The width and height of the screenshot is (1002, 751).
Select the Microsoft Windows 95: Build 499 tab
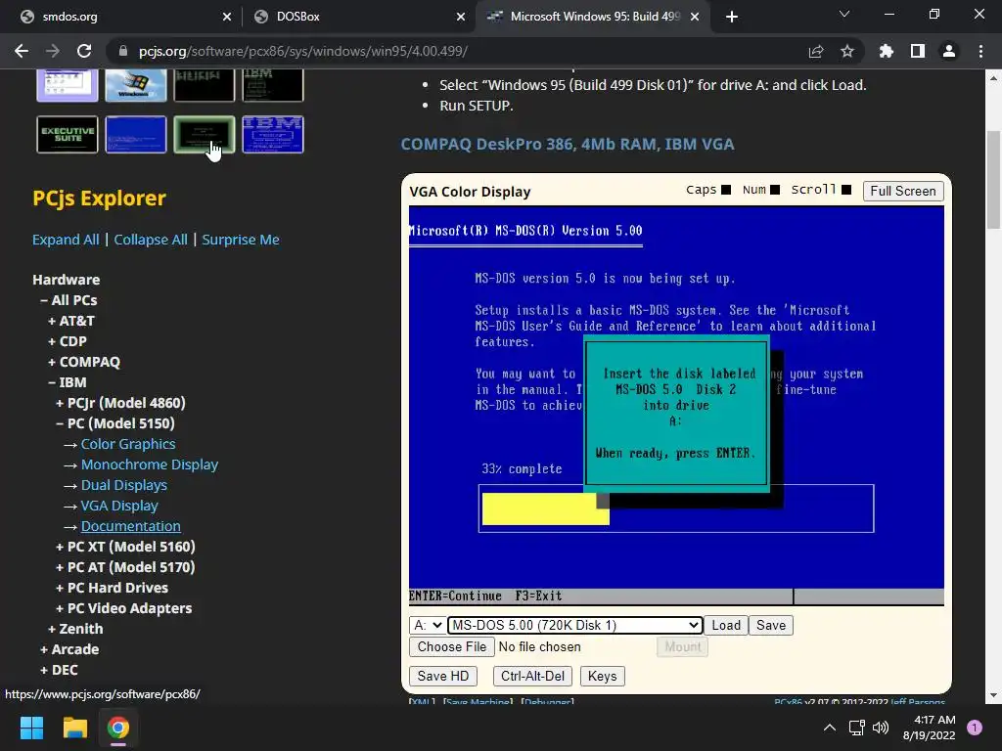(592, 17)
